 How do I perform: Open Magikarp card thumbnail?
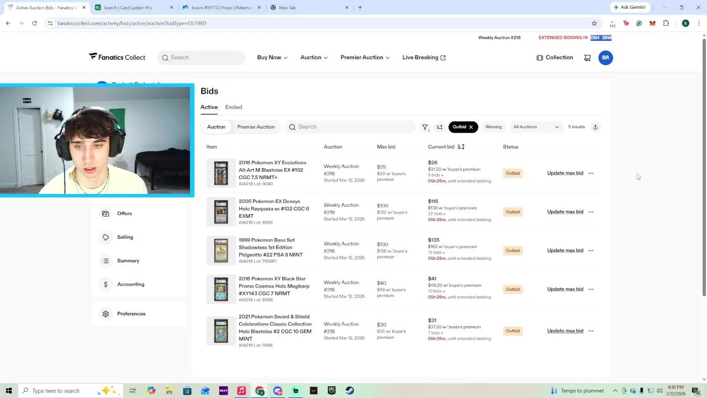221,289
